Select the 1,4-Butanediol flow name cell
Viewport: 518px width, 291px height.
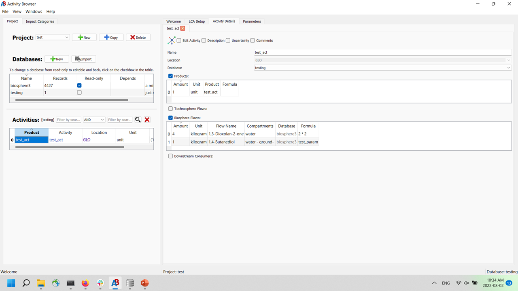point(226,142)
